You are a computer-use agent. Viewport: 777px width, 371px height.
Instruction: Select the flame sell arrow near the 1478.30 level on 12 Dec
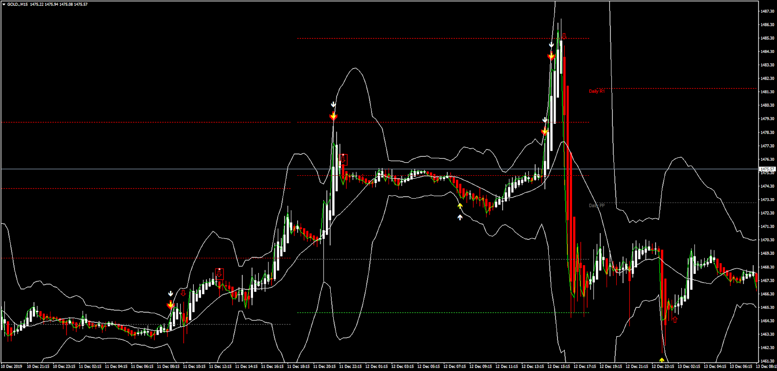[545, 131]
